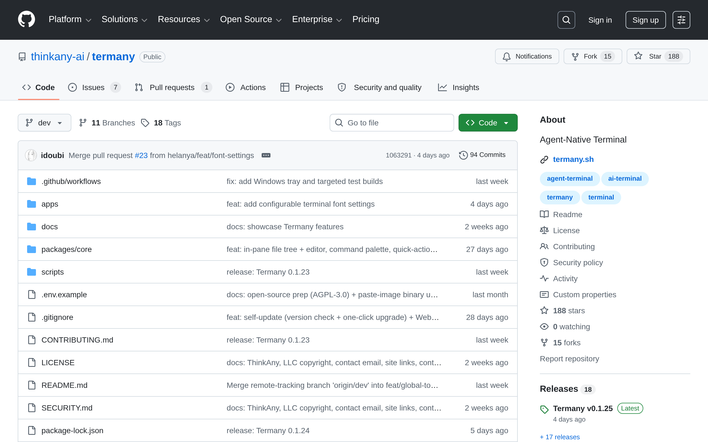Open the termany repository name link
Screen dimensions: 708x442
point(113,56)
